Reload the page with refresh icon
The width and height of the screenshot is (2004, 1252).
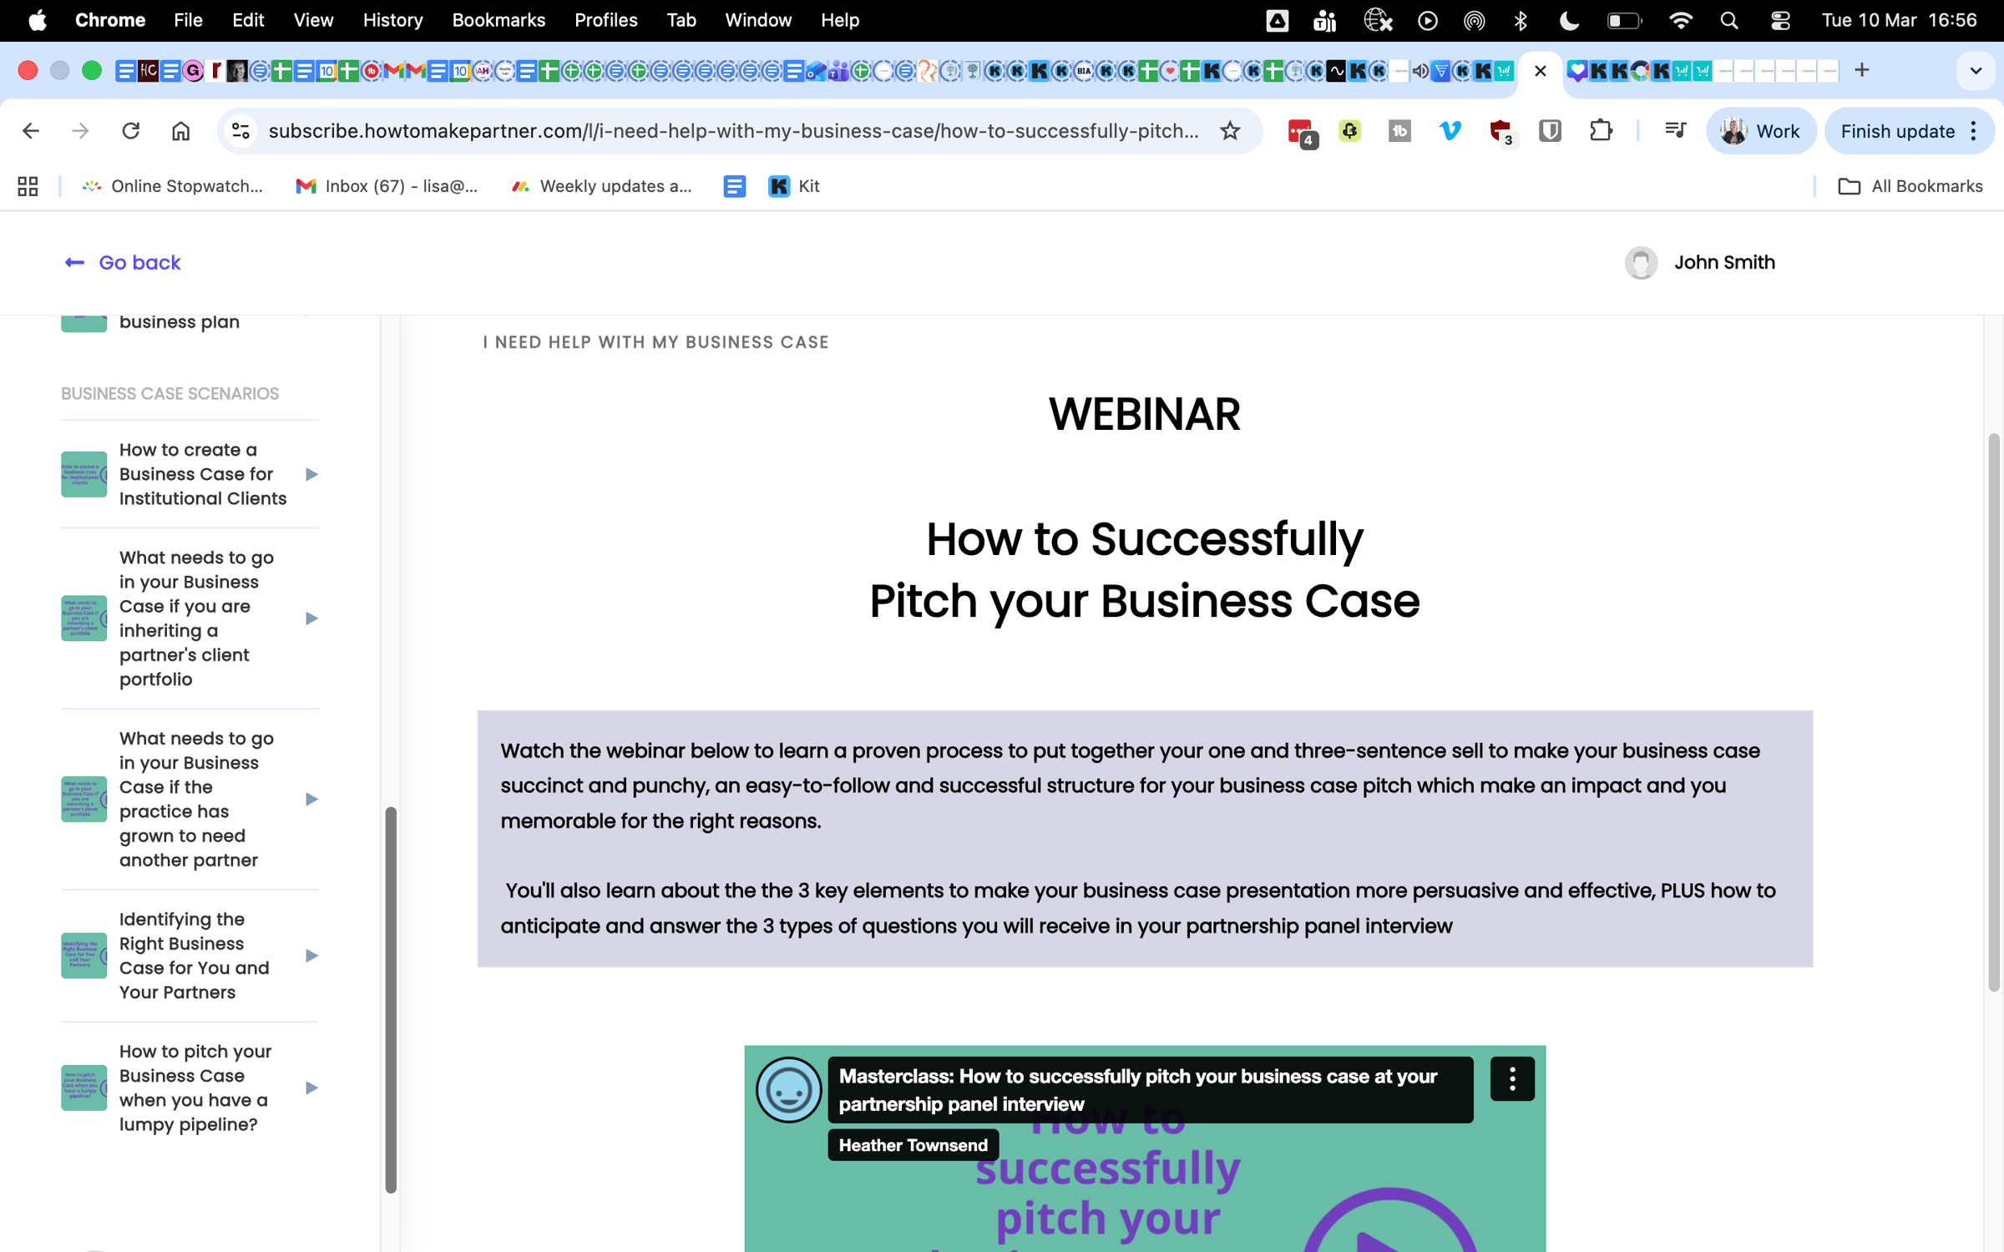(x=131, y=131)
